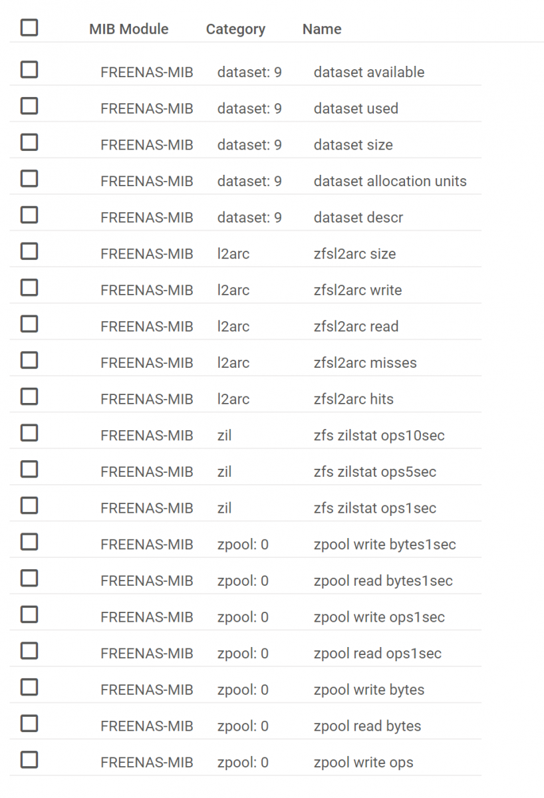This screenshot has height=798, width=544.
Task: Check the zfsl2arc misses row checkbox
Action: pyautogui.click(x=29, y=360)
